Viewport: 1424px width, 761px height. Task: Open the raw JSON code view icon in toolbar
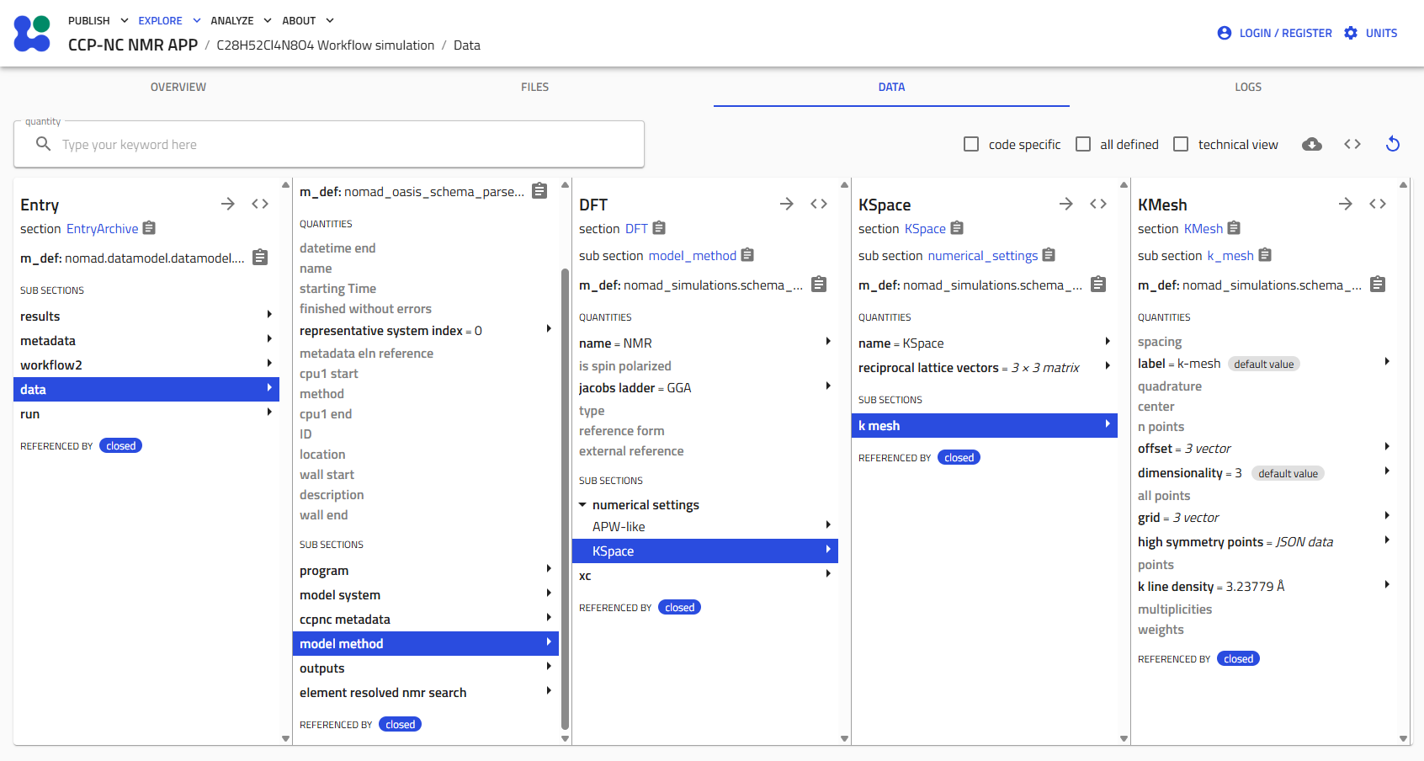coord(1352,144)
